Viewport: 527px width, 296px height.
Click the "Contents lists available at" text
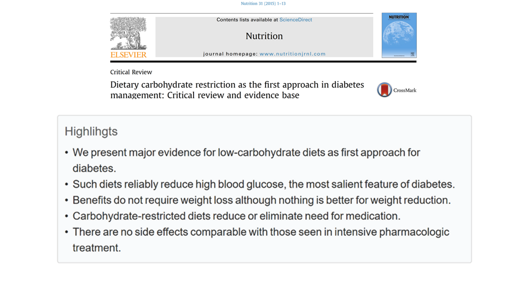247,20
